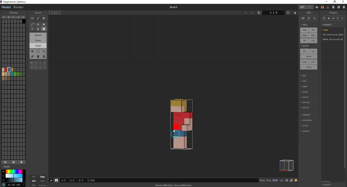Switch camera to Pers mode

tap(262, 180)
